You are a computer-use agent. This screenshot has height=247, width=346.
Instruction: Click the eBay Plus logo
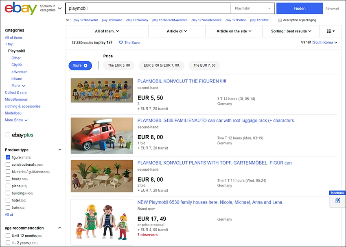click(22, 135)
